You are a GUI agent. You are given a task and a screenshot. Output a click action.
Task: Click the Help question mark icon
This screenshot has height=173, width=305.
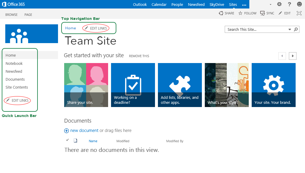(289, 4)
